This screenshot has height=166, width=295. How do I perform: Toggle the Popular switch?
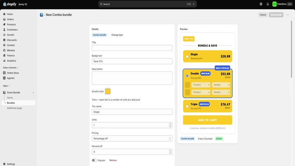(x=94, y=160)
